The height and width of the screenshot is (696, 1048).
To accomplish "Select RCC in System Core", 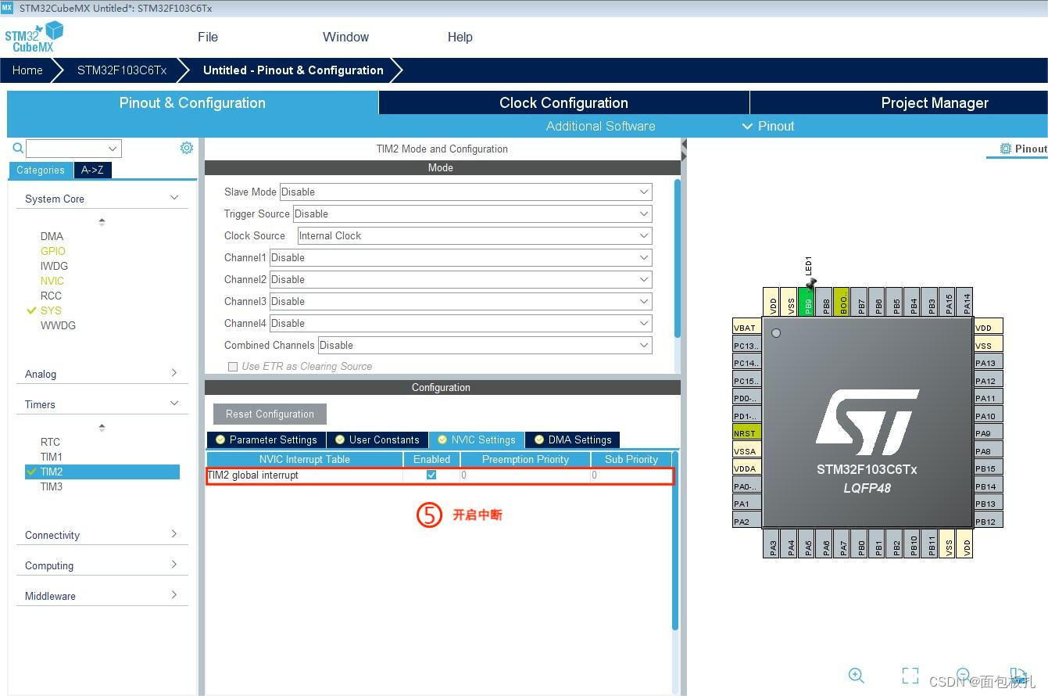I will 51,296.
